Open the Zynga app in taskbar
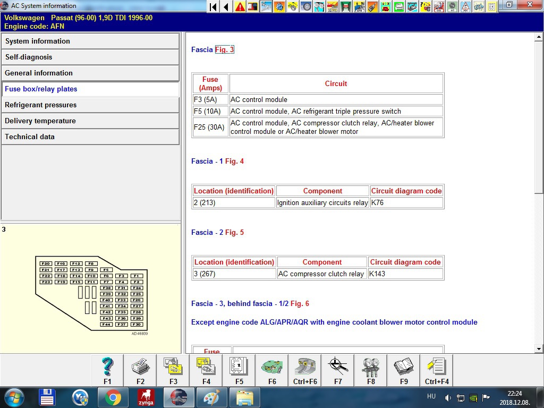Screen dimensions: 544x408 [146, 397]
